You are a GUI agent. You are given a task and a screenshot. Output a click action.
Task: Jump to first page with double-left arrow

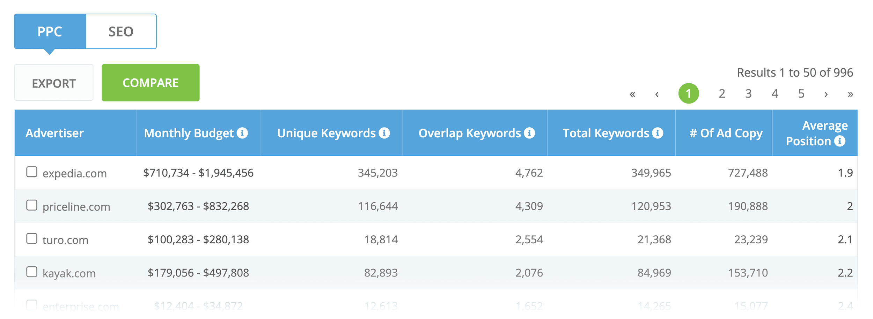(x=632, y=94)
